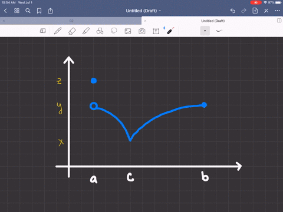
Task: Select the Text box tool
Action: 156,31
